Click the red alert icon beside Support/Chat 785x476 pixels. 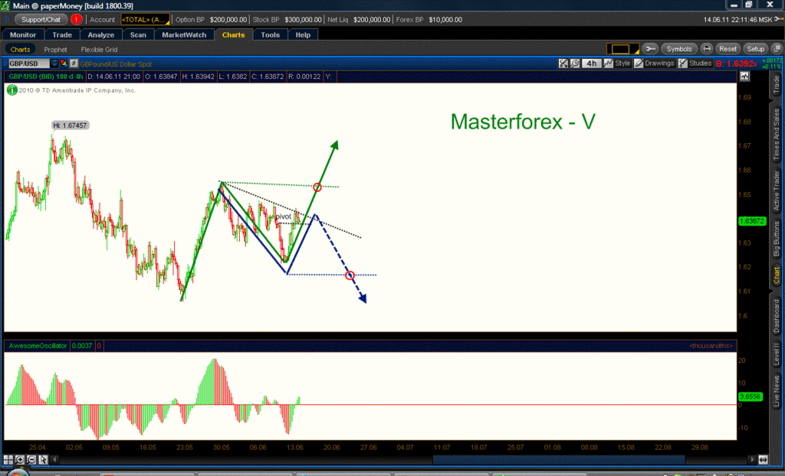pyautogui.click(x=76, y=19)
